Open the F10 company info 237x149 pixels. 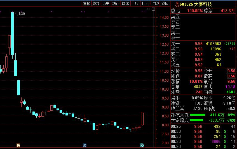(135, 3)
